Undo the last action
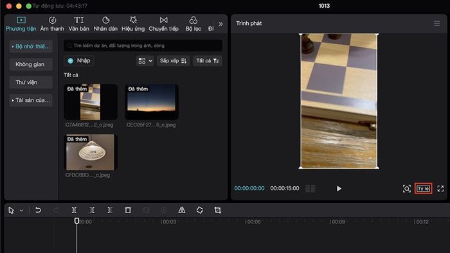 (38, 211)
